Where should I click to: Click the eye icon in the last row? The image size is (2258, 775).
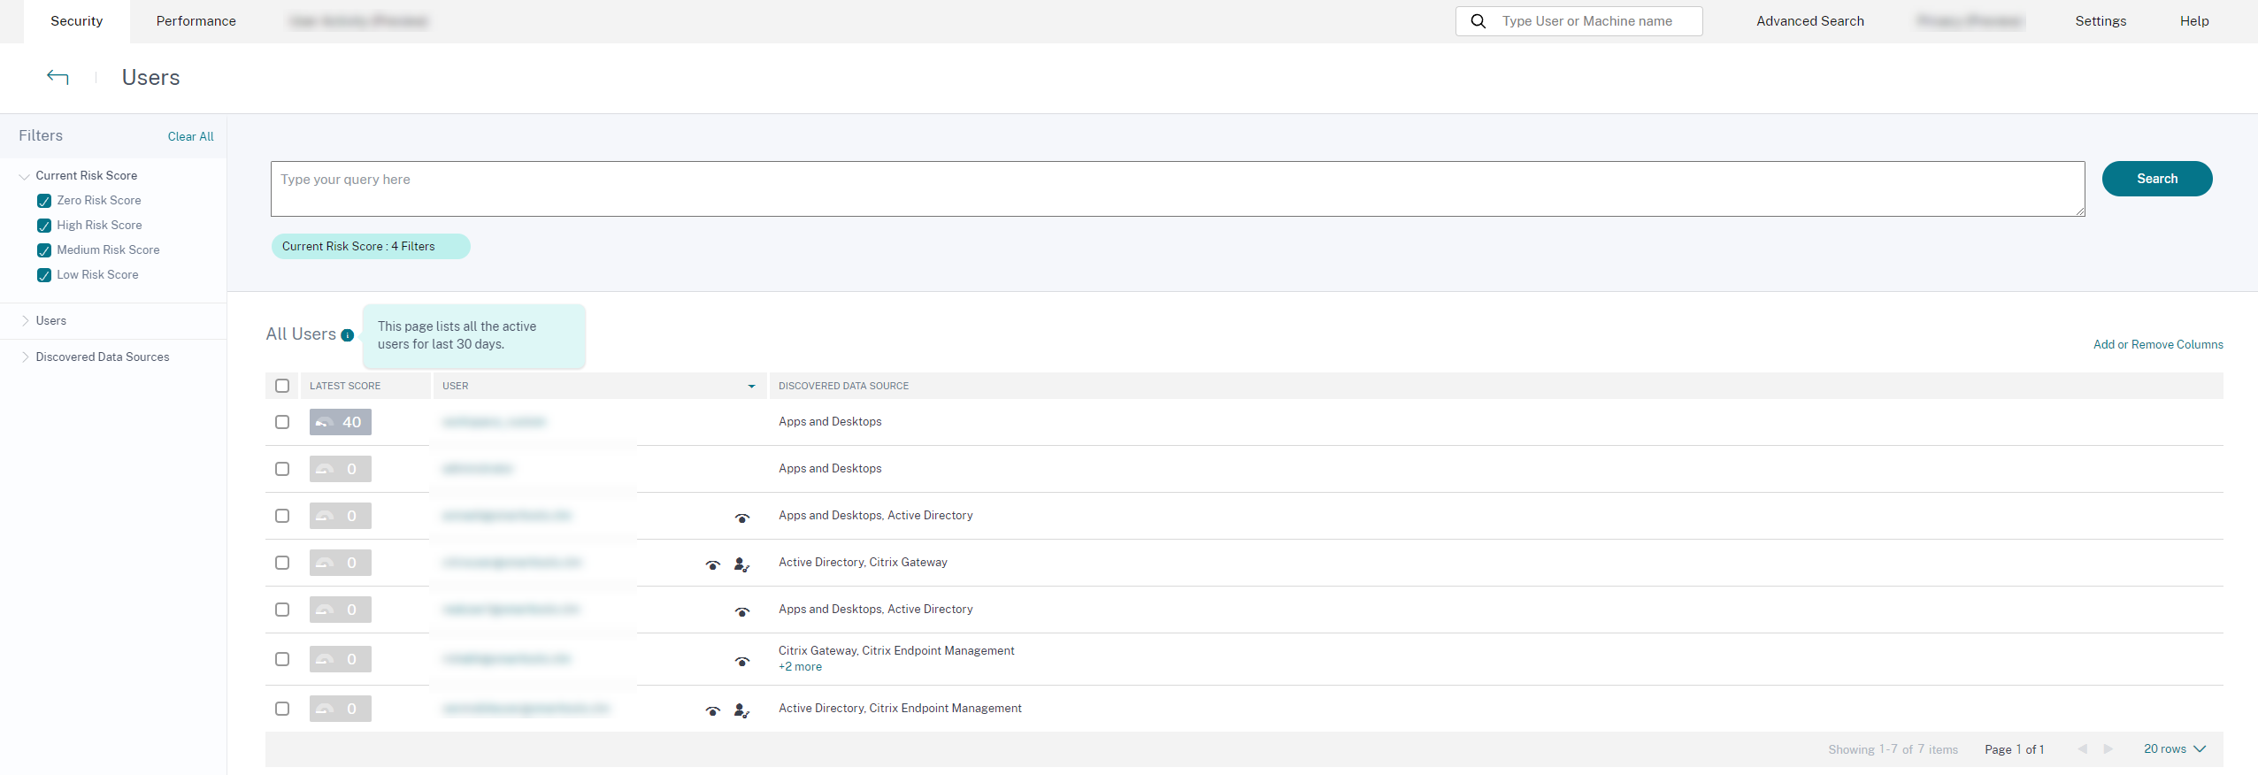[x=713, y=711]
